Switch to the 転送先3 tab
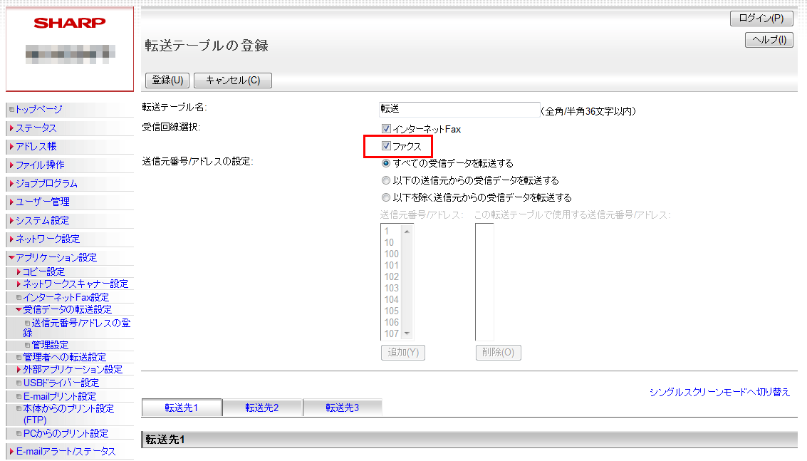The image size is (807, 461). point(343,408)
